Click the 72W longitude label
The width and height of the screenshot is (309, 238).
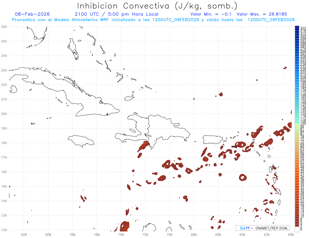pos(145,234)
